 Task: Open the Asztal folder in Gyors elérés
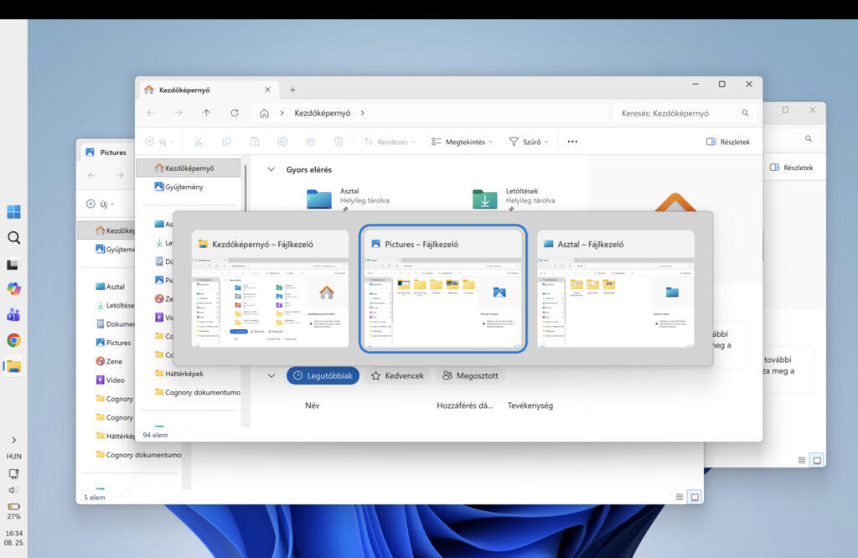point(349,198)
